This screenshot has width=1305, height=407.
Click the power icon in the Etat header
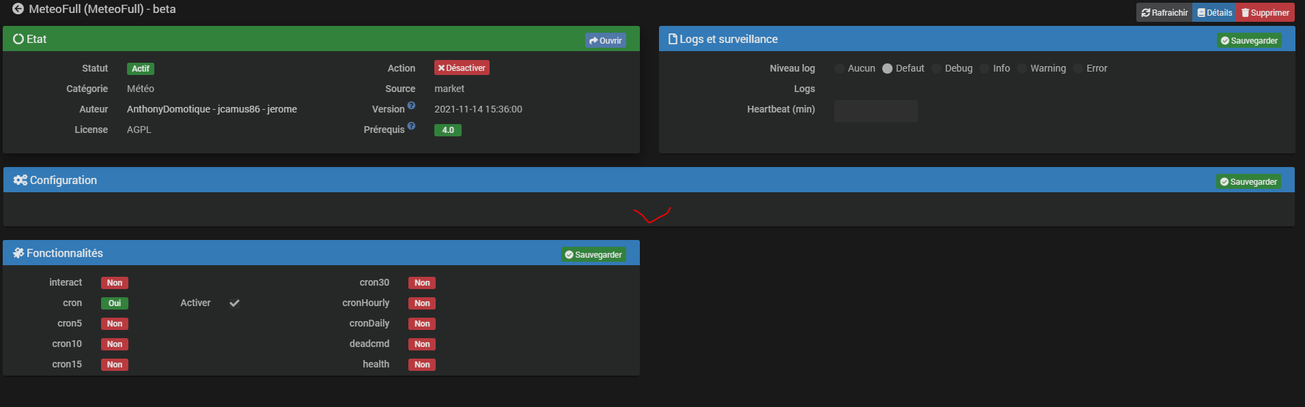click(x=18, y=39)
